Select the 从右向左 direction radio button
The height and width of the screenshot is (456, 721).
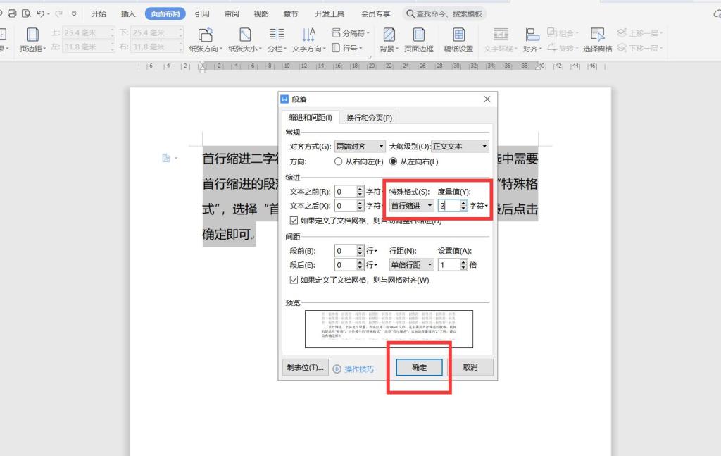pos(339,161)
